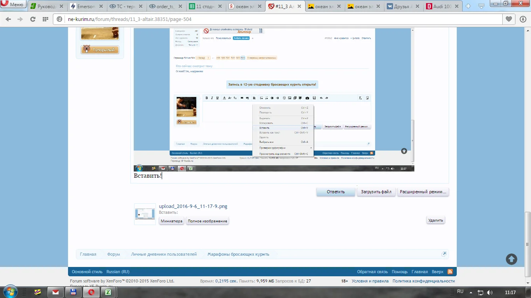Viewport: 531px width, 298px height.
Task: Reload the page with the refresh icon
Action: coord(33,19)
